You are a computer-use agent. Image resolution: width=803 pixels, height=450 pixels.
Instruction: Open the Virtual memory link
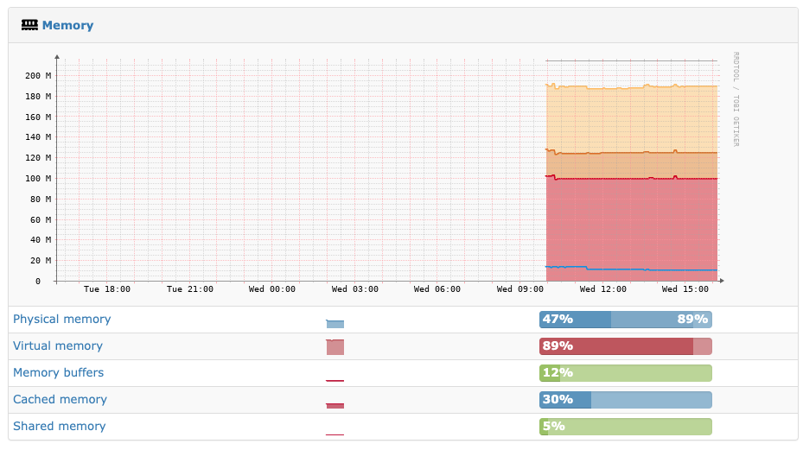(x=58, y=345)
